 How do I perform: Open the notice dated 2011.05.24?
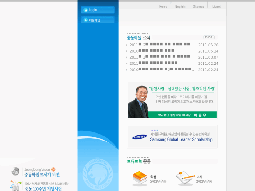click(152, 51)
